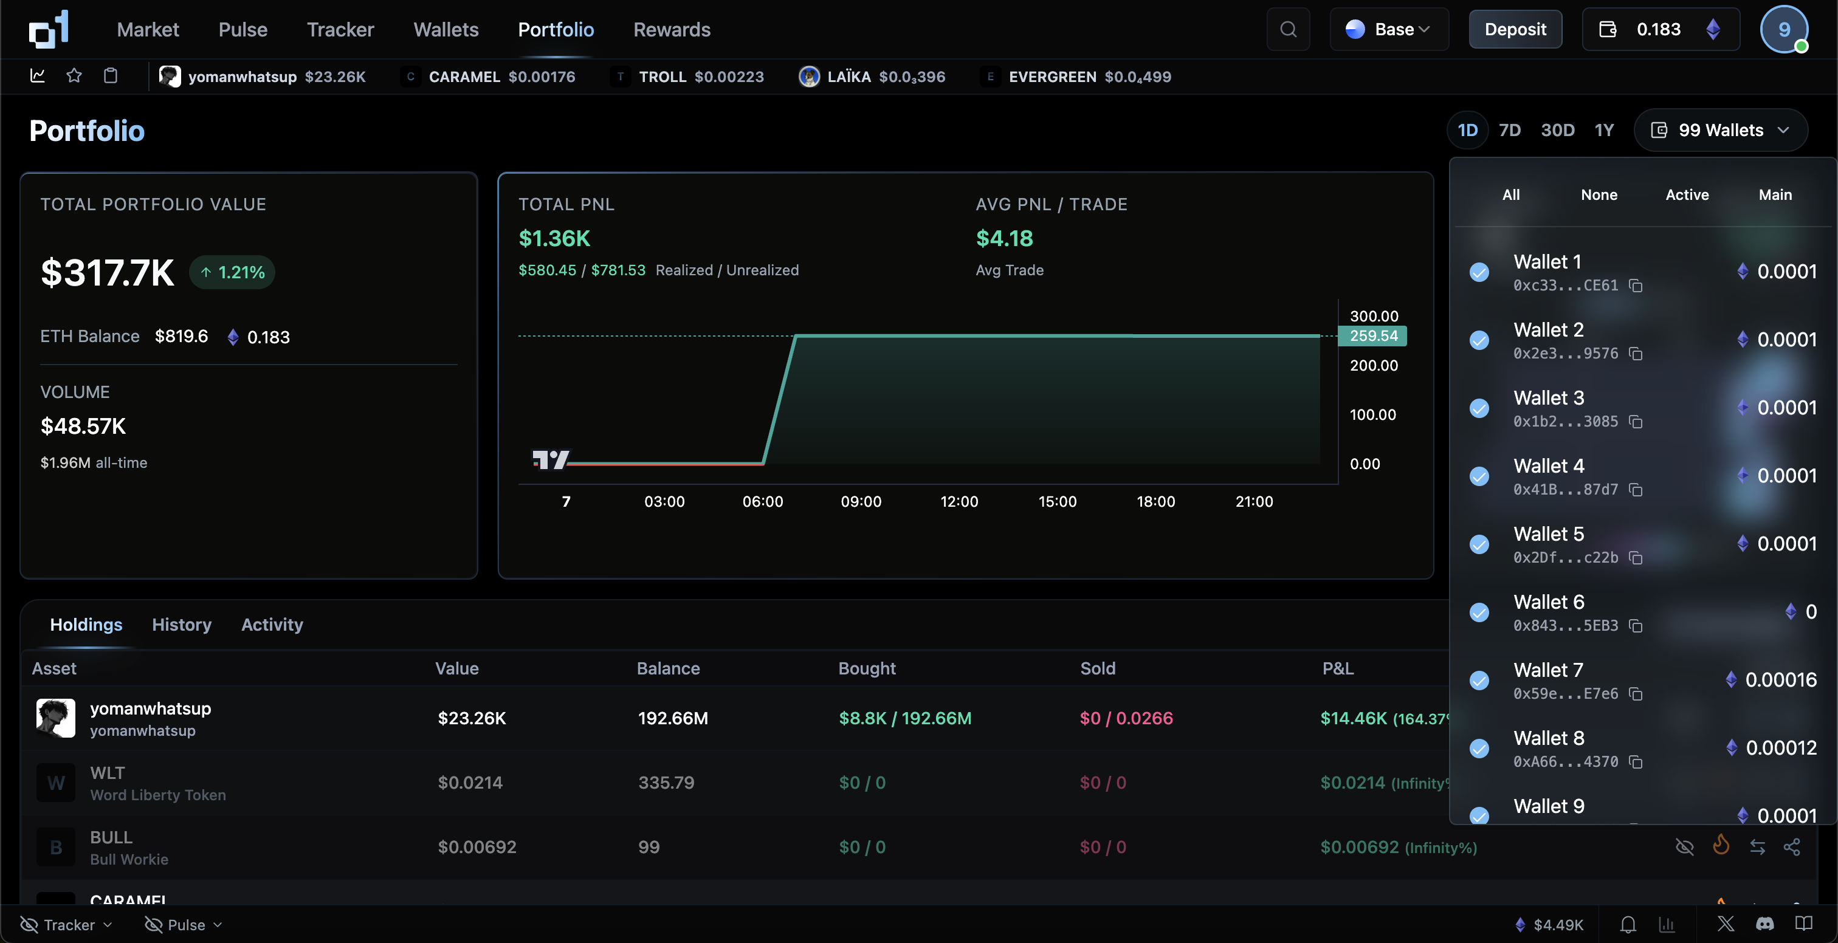Open the chart icon in ticker bar
Viewport: 1838px width, 943px height.
coord(38,75)
